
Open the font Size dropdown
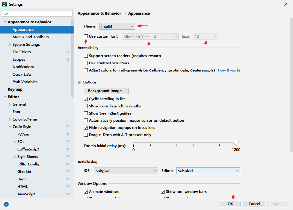click(205, 36)
